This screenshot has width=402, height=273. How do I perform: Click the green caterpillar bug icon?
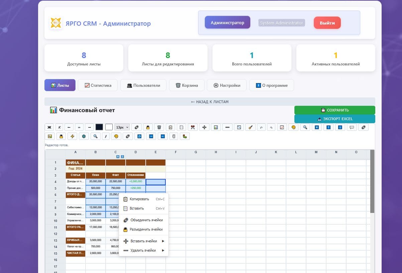pyautogui.click(x=185, y=136)
